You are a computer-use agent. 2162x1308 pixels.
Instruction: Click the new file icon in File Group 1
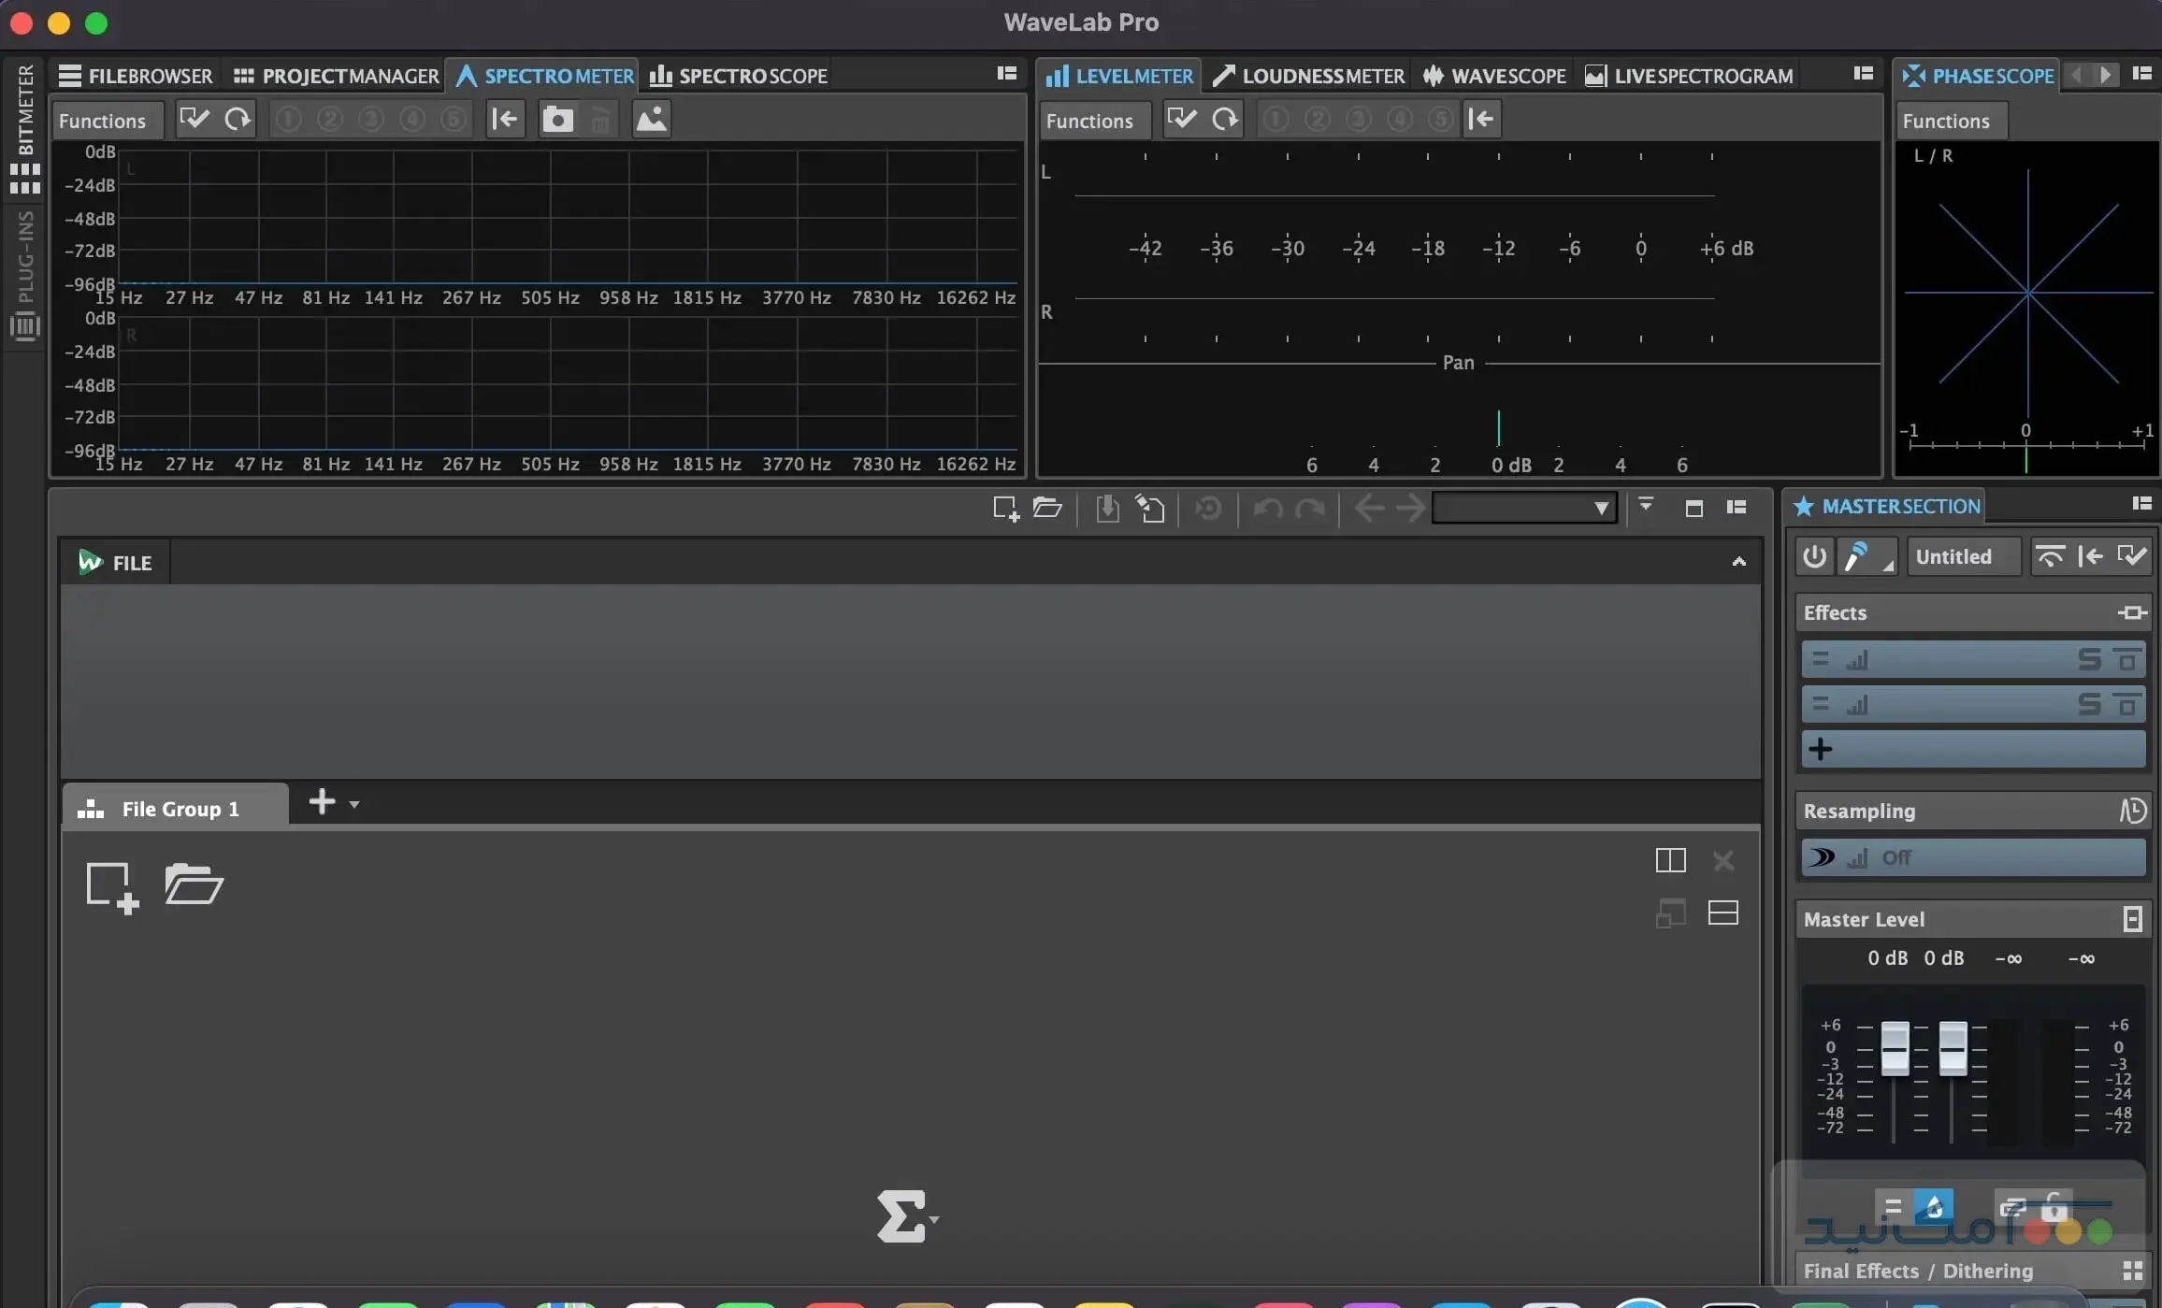(x=112, y=886)
